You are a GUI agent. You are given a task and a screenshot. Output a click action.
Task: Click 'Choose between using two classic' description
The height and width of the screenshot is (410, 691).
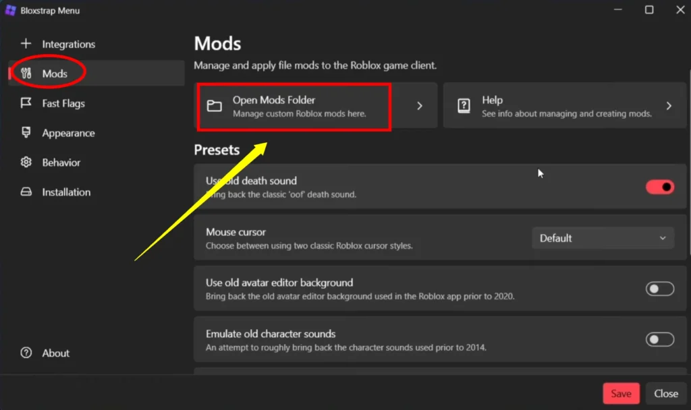tap(309, 245)
